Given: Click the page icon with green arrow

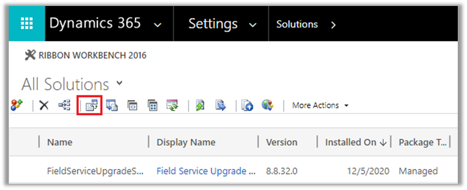Looking at the screenshot, I should click(200, 105).
